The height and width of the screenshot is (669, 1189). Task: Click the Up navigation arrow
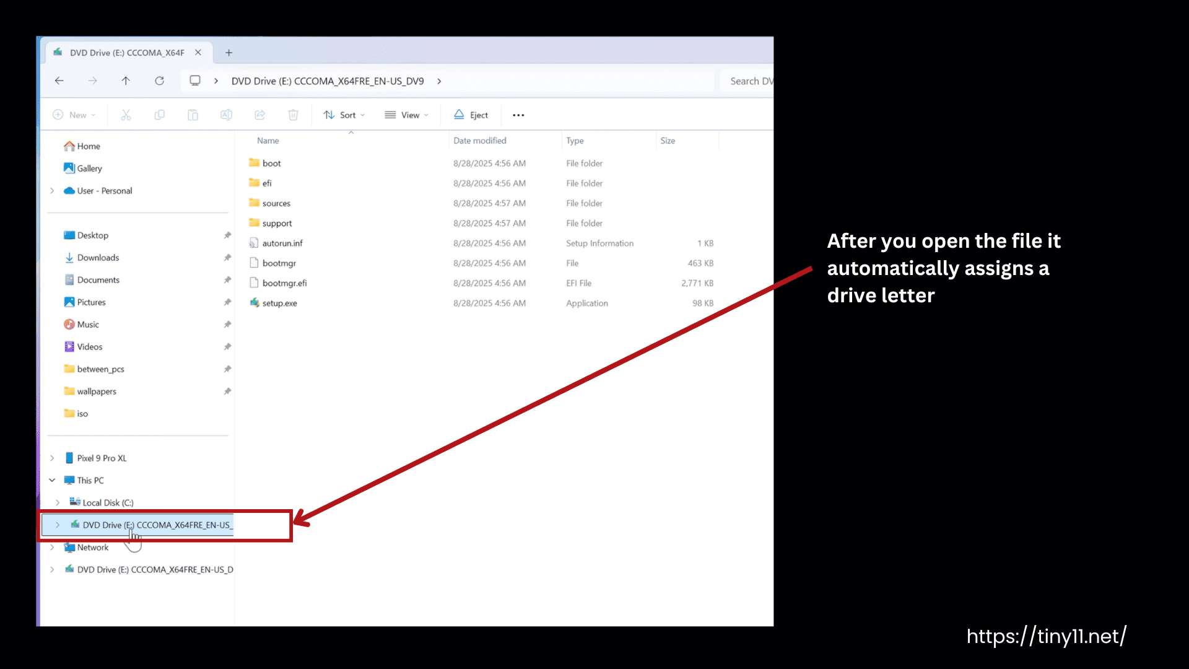coord(126,81)
